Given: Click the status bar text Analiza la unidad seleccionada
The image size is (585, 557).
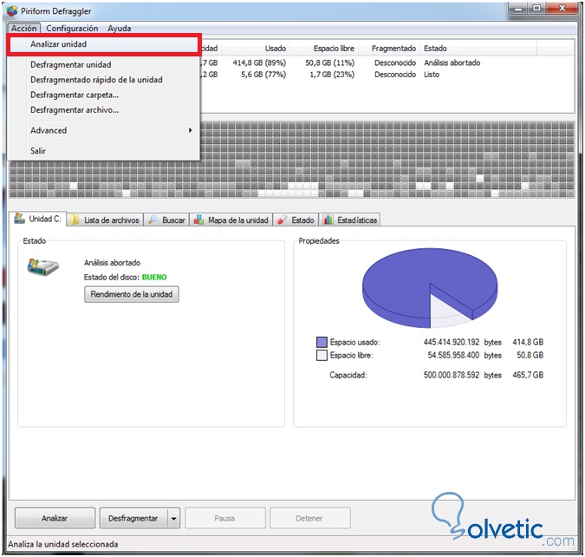Looking at the screenshot, I should (63, 544).
